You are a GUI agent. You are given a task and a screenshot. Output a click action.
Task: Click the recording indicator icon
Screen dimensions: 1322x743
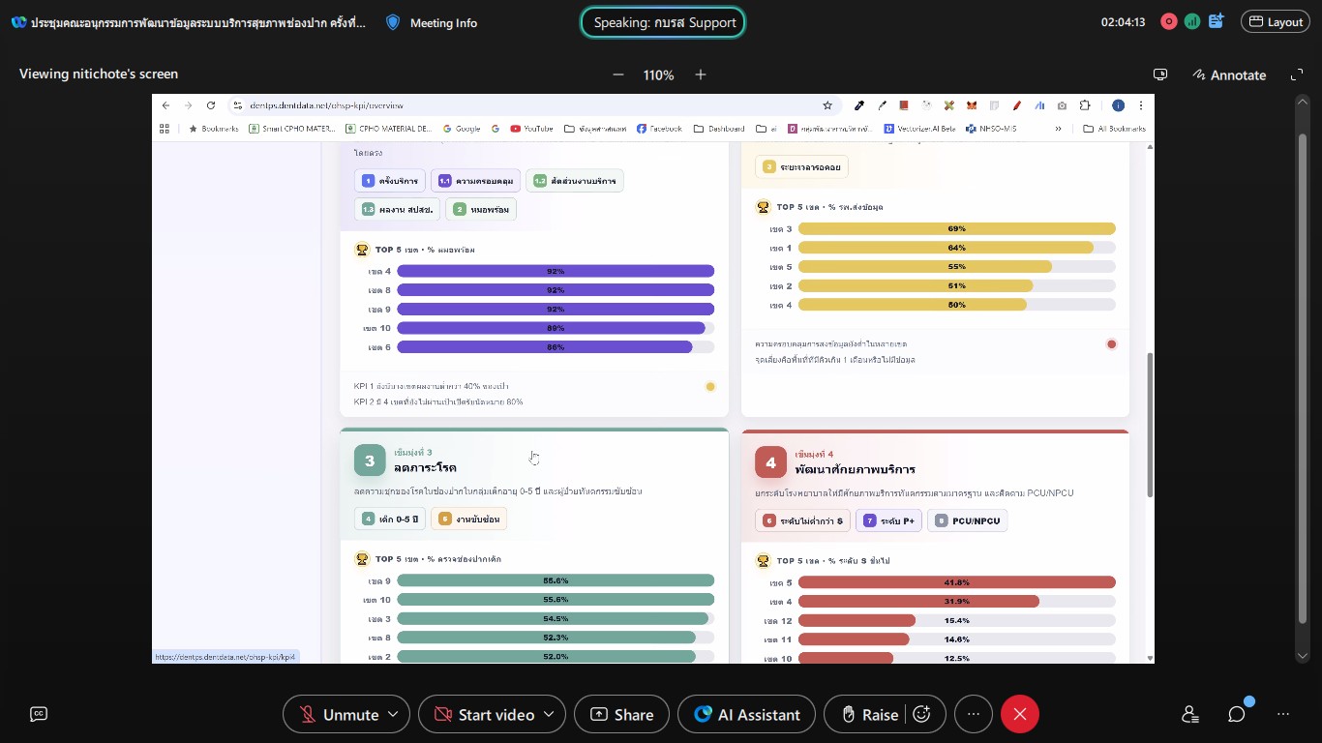pos(1169,21)
